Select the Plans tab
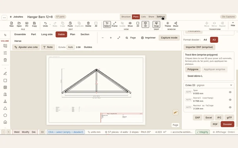The width and height of the screenshot is (238, 148). coord(136,17)
